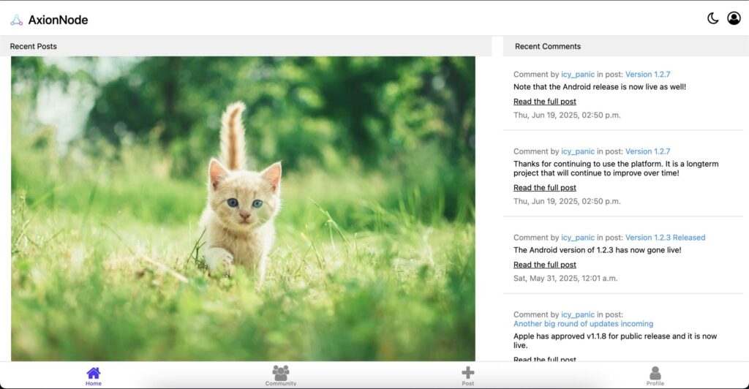
Task: Go to Home in bottom navigation
Action: click(x=94, y=375)
